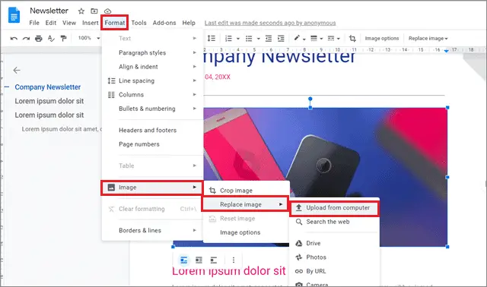Click the spell check icon
Image resolution: width=487 pixels, height=287 pixels.
click(51, 39)
